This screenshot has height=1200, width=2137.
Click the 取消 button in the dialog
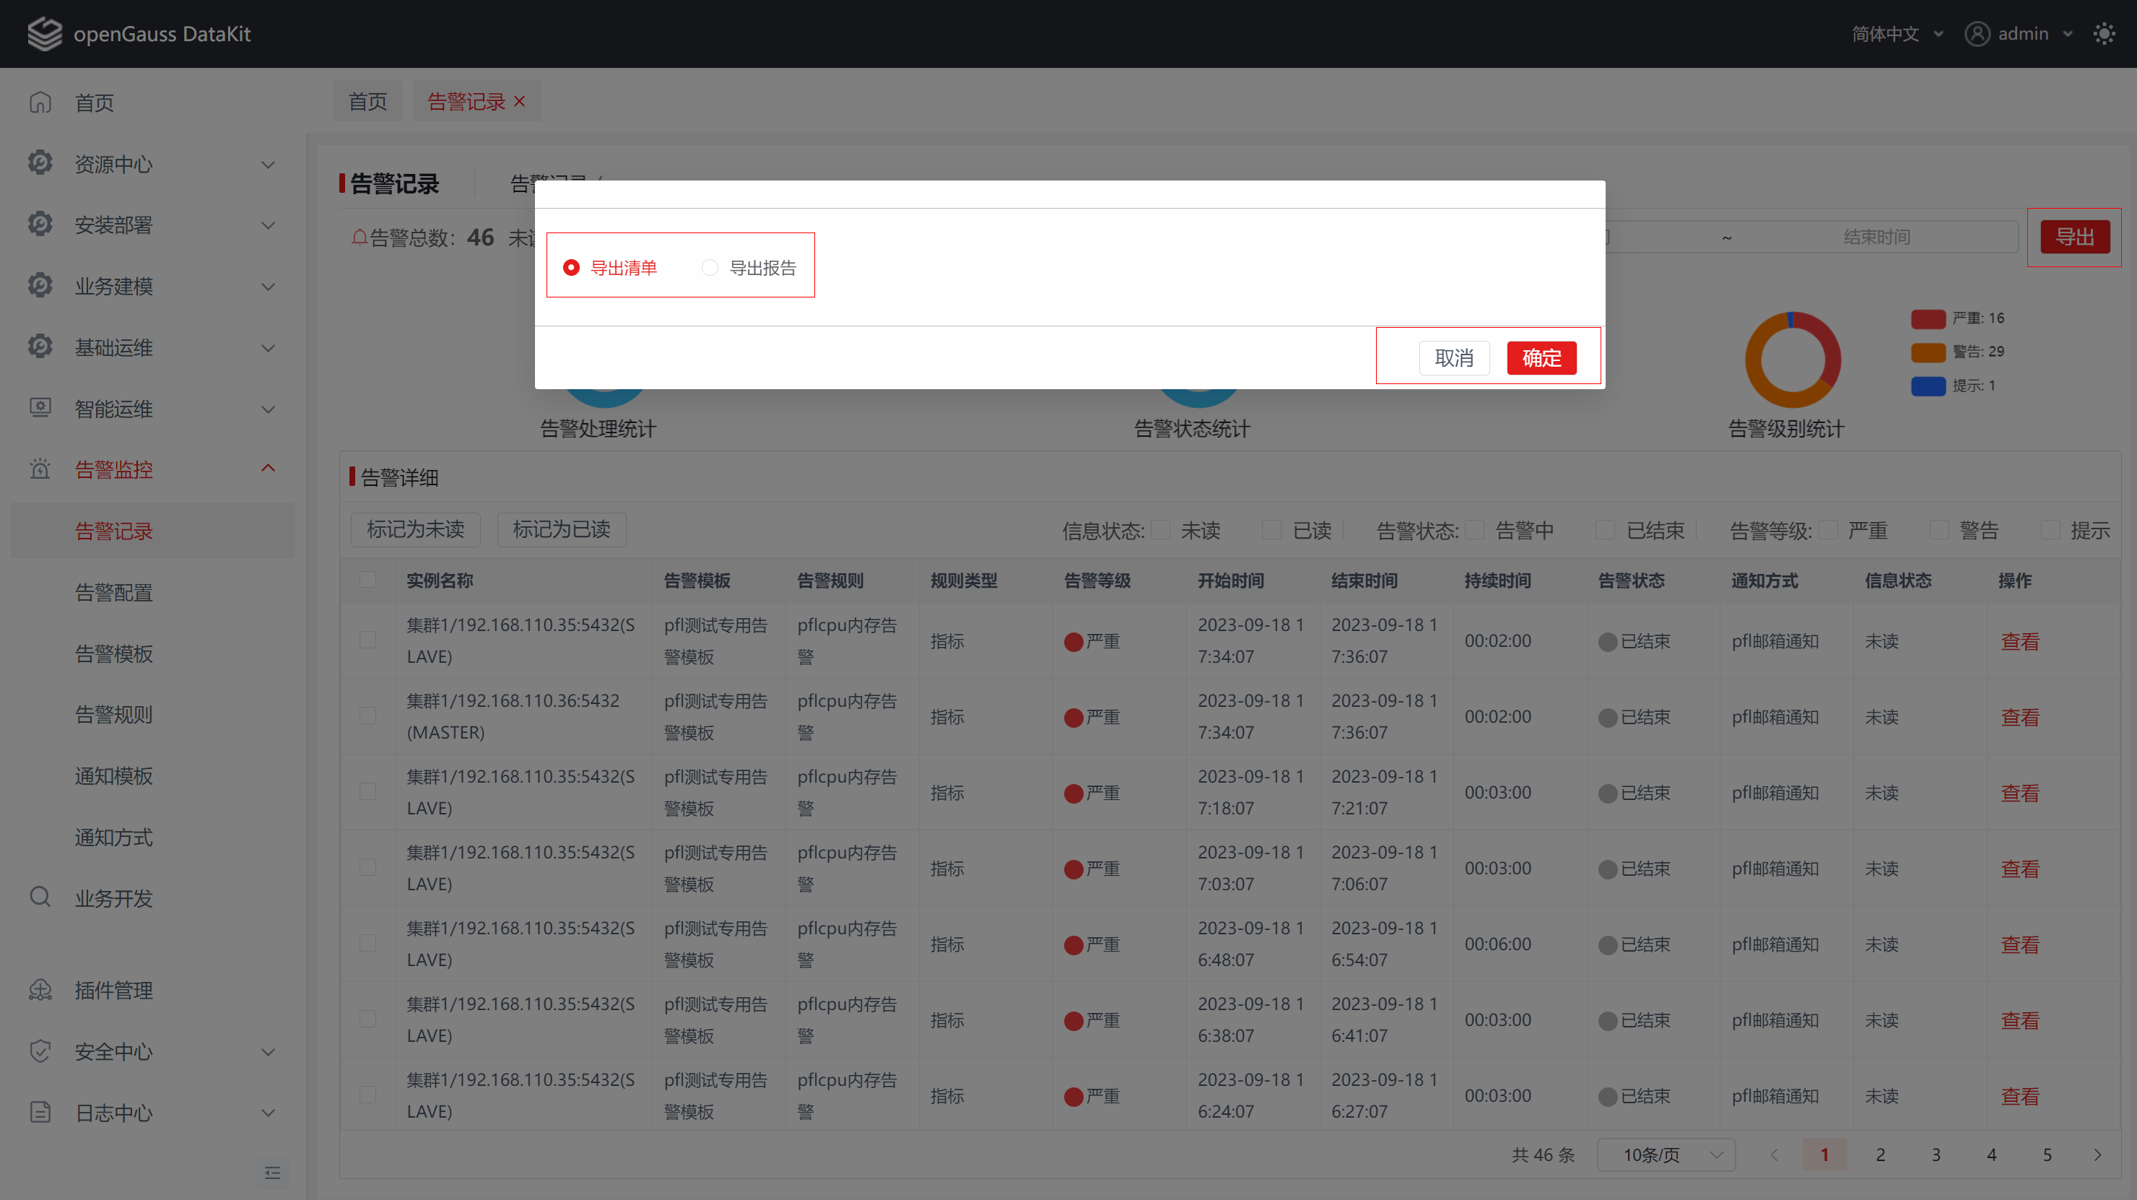point(1453,357)
